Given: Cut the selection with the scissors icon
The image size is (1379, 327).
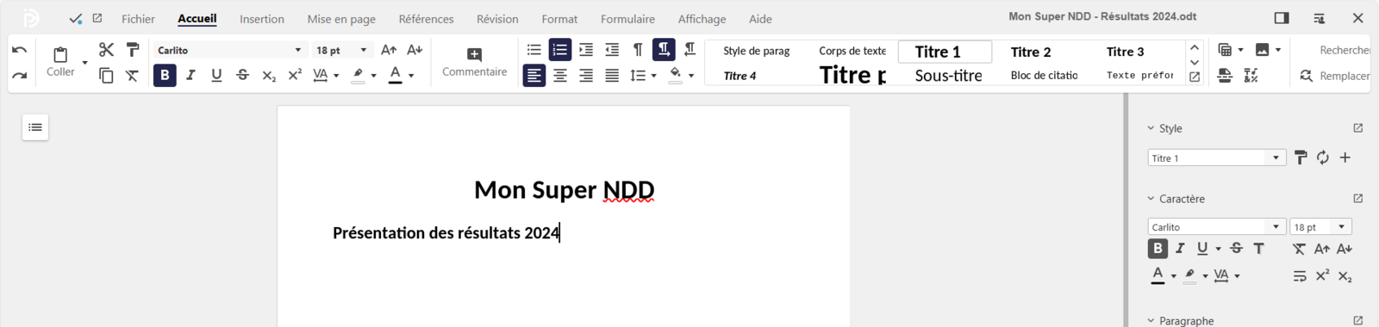Looking at the screenshot, I should click(x=106, y=50).
